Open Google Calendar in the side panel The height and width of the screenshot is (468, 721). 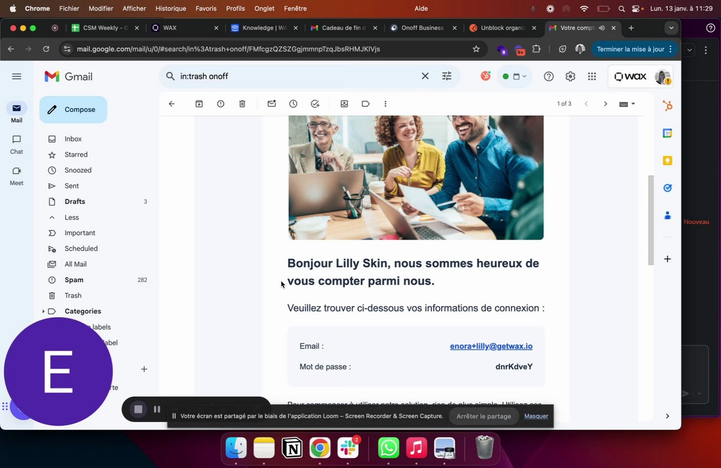pyautogui.click(x=667, y=133)
